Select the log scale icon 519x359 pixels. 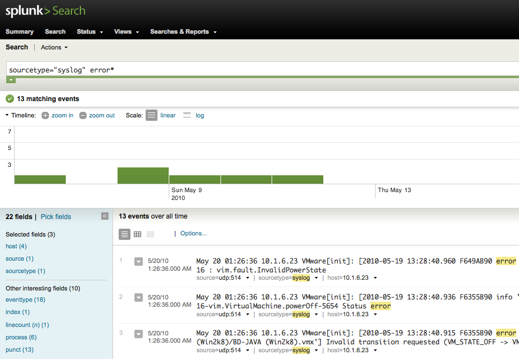(187, 115)
